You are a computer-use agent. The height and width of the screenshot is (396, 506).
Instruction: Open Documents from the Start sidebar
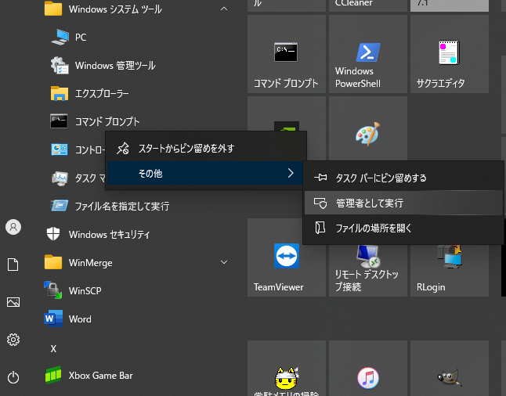[x=13, y=265]
